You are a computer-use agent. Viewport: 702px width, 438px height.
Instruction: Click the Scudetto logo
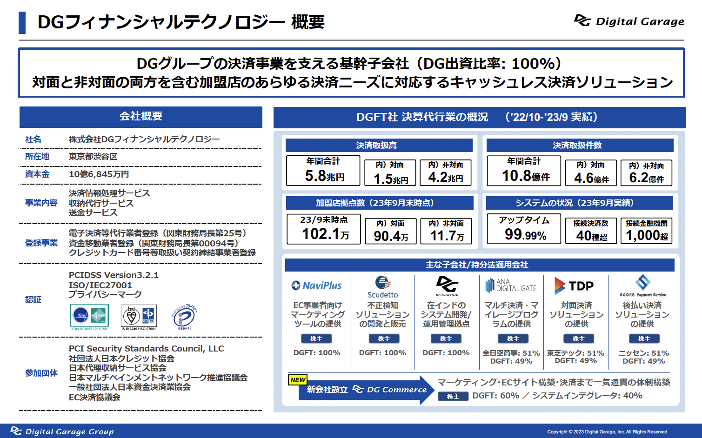(x=382, y=287)
